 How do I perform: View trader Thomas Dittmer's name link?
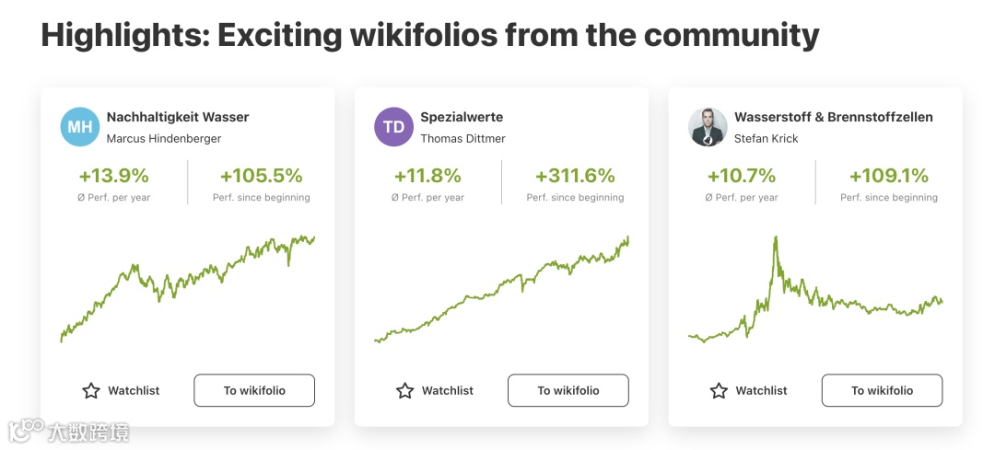(x=462, y=139)
